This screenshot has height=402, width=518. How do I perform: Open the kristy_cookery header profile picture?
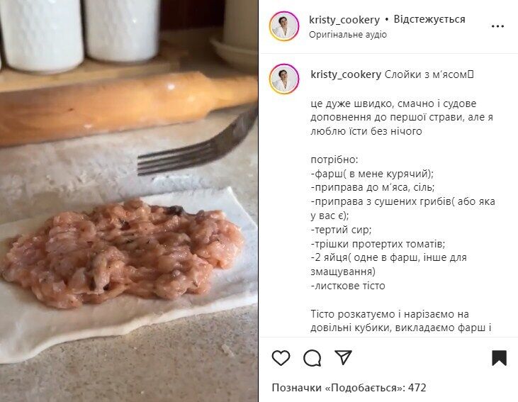pyautogui.click(x=284, y=26)
